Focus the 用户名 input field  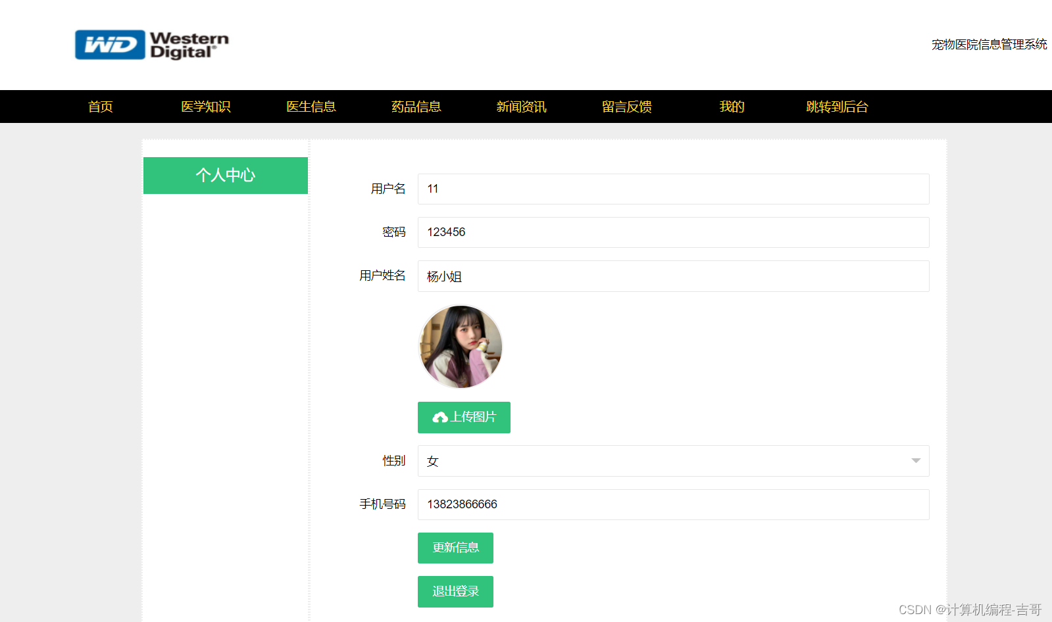[674, 189]
